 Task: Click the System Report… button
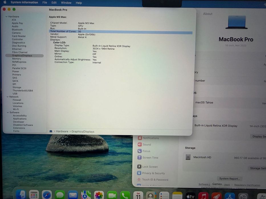click(230, 179)
